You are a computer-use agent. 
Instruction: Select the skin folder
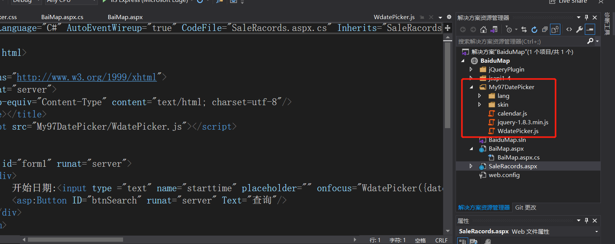503,104
